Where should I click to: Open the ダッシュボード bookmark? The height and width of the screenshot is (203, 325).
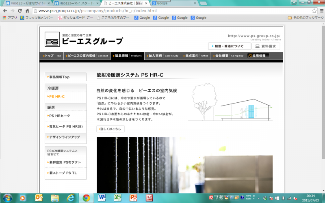76,18
